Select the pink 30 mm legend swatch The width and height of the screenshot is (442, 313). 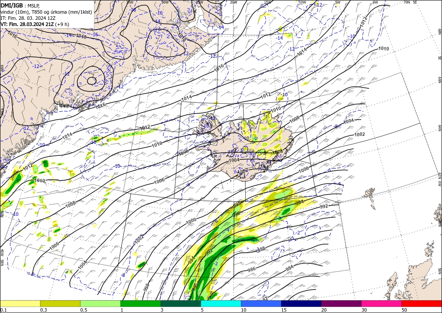point(381,303)
